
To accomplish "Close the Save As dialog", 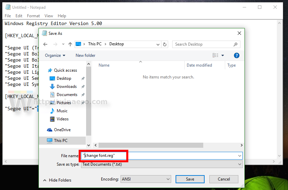I will coord(239,33).
